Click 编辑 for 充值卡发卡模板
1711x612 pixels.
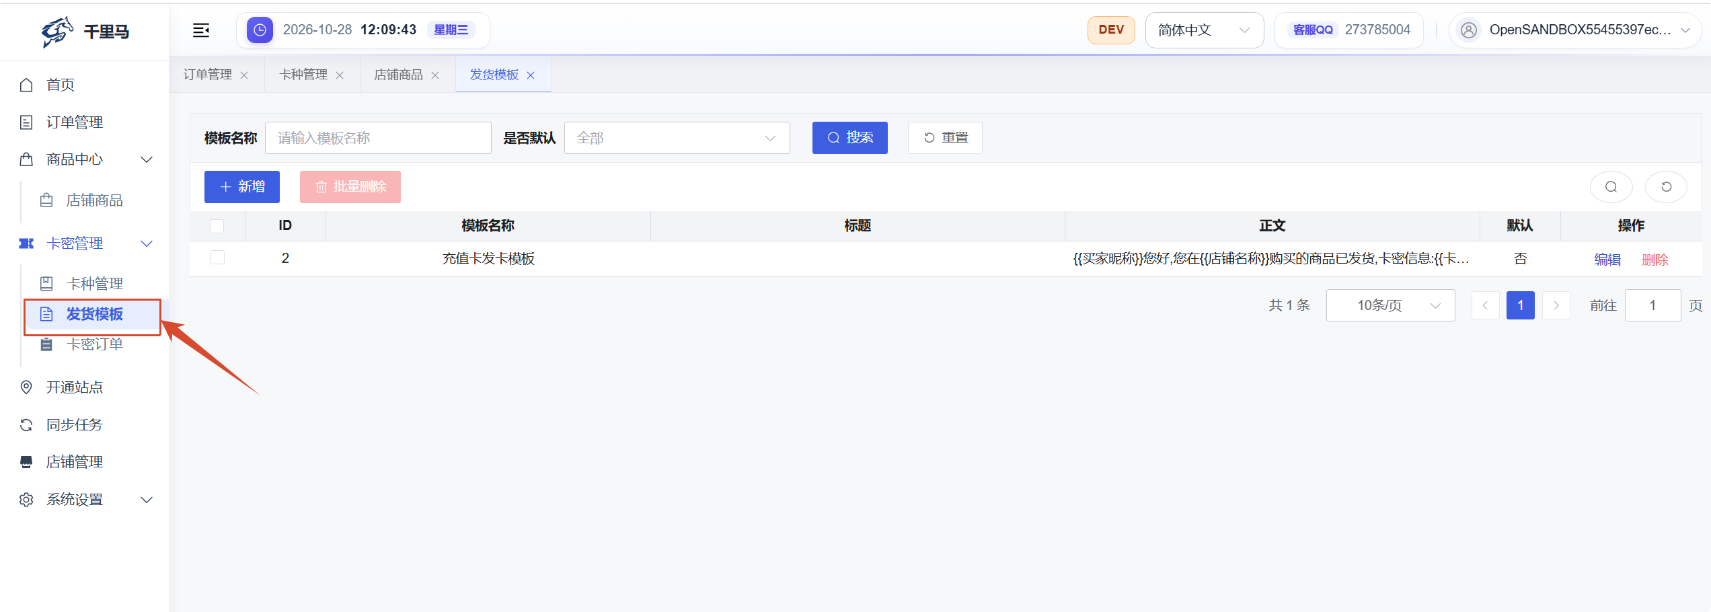click(1607, 260)
